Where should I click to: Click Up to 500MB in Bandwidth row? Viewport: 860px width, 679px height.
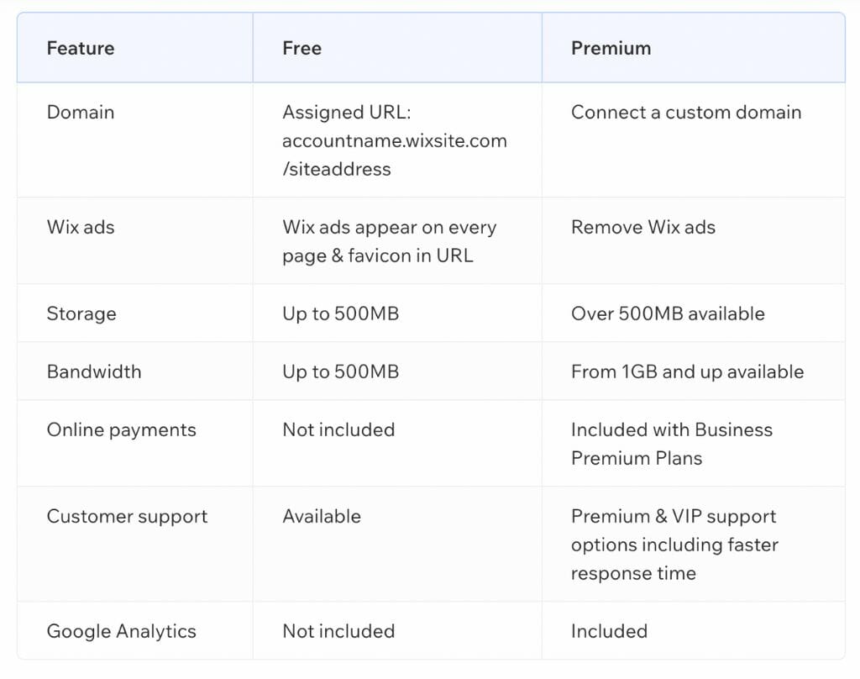coord(340,371)
